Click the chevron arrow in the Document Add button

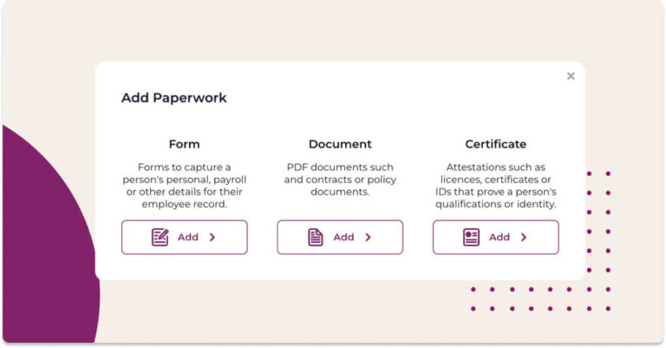click(368, 237)
